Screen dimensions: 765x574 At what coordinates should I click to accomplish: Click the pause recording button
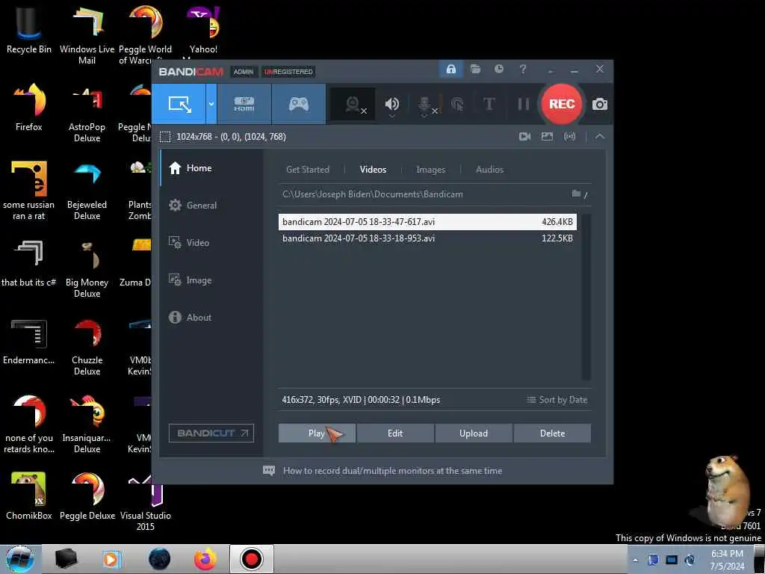524,104
